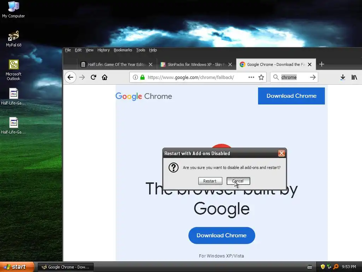Open Microsoft Outlook desktop icon
Screen dimensions: 362x272
(x=13, y=70)
